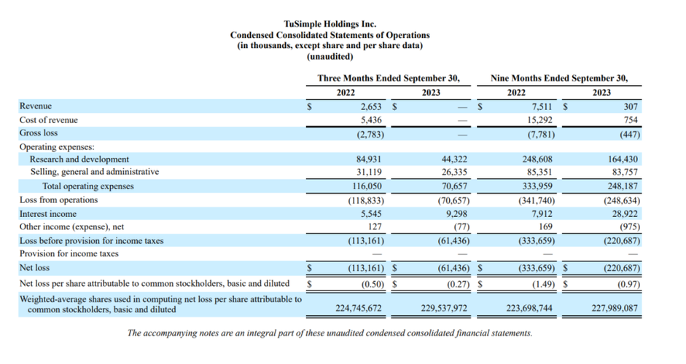This screenshot has width=686, height=364.
Task: Click R&D value 44,322
Action: pos(454,159)
